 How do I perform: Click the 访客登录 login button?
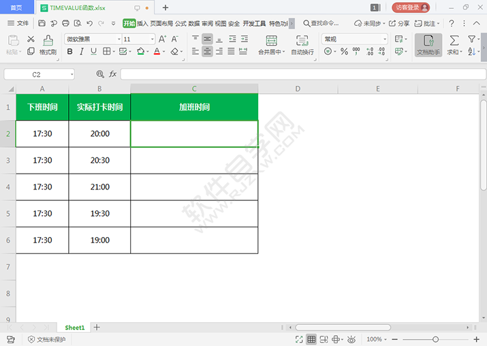click(410, 7)
